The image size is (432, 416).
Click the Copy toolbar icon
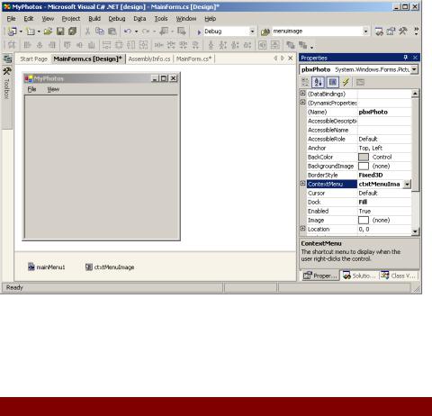[100, 32]
